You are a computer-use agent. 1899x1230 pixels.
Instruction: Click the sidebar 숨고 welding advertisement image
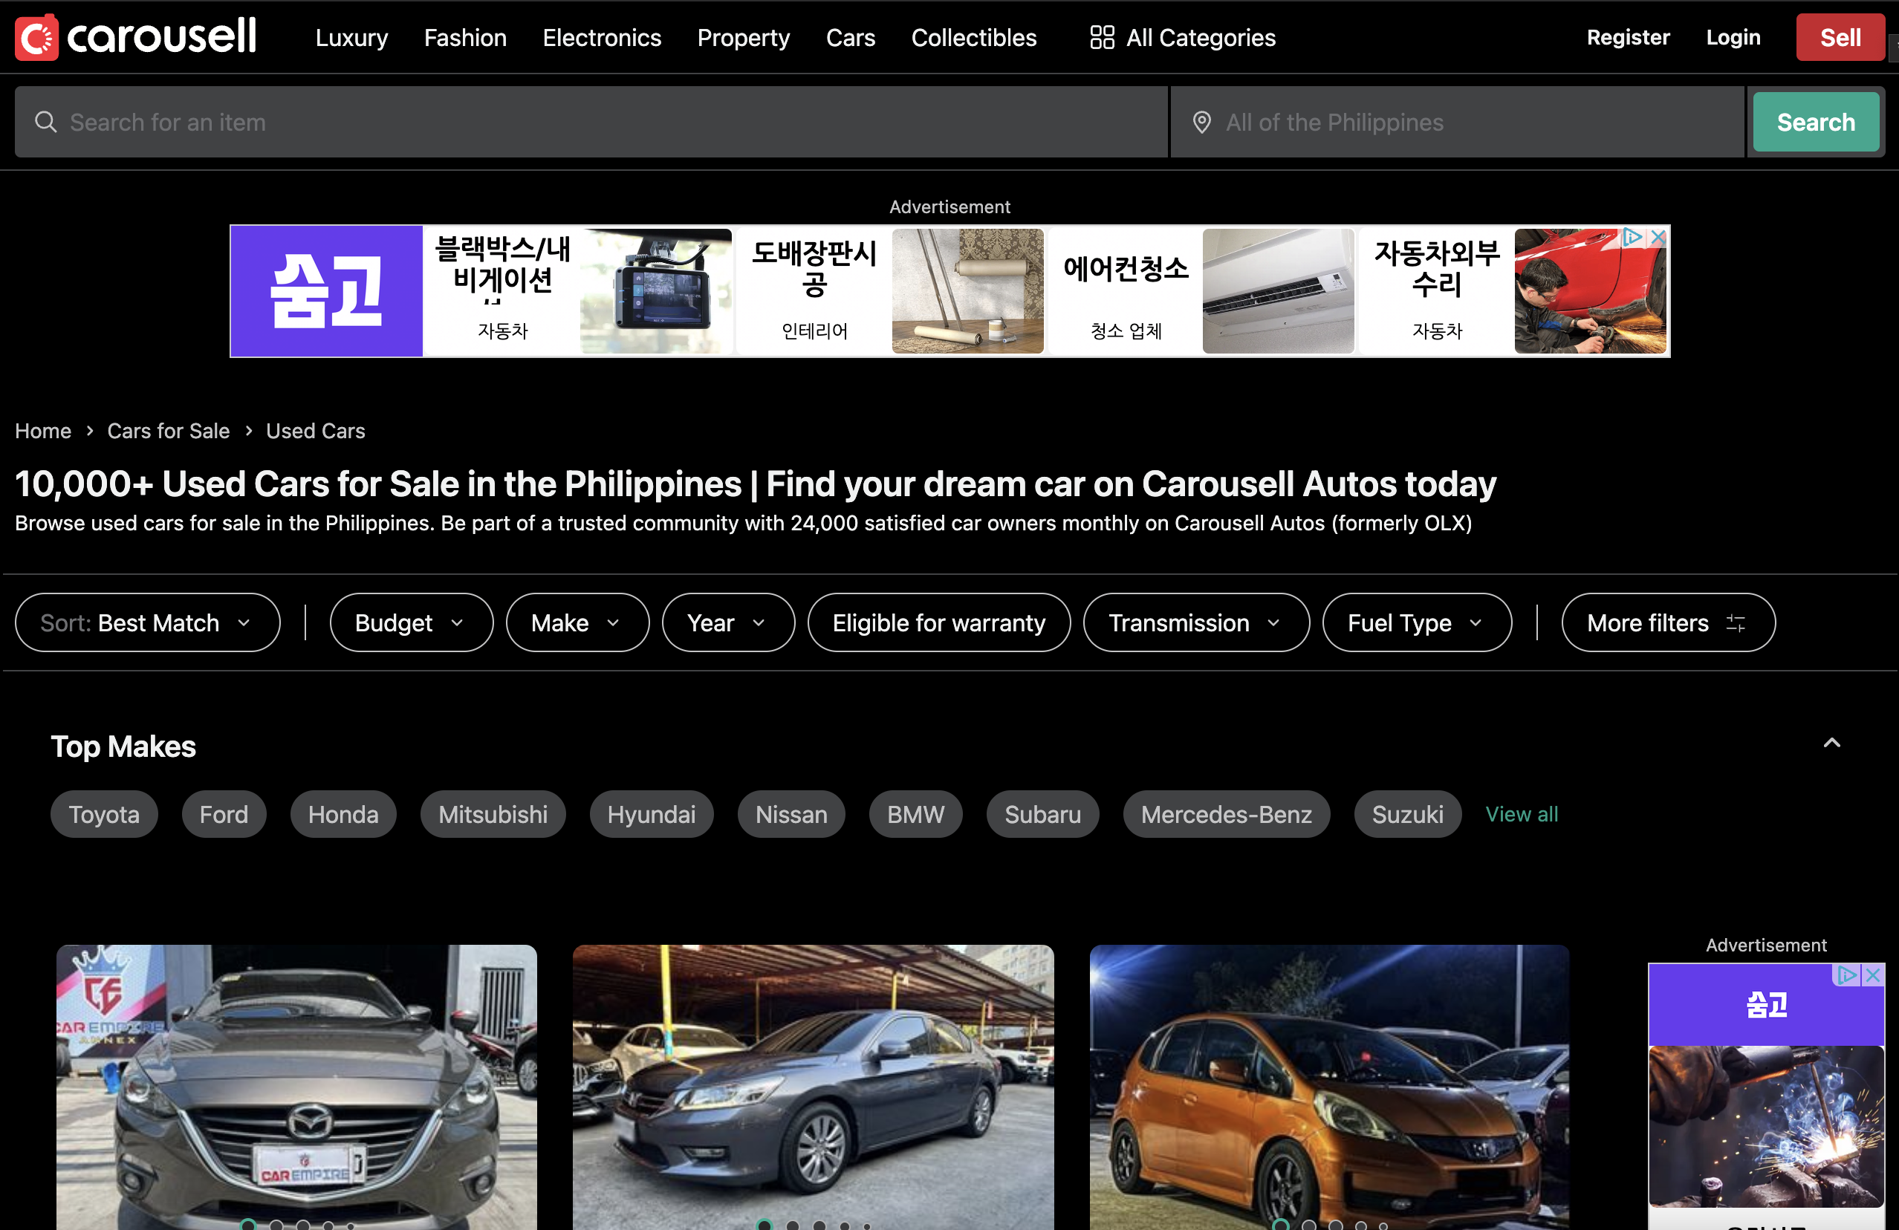(1767, 1126)
